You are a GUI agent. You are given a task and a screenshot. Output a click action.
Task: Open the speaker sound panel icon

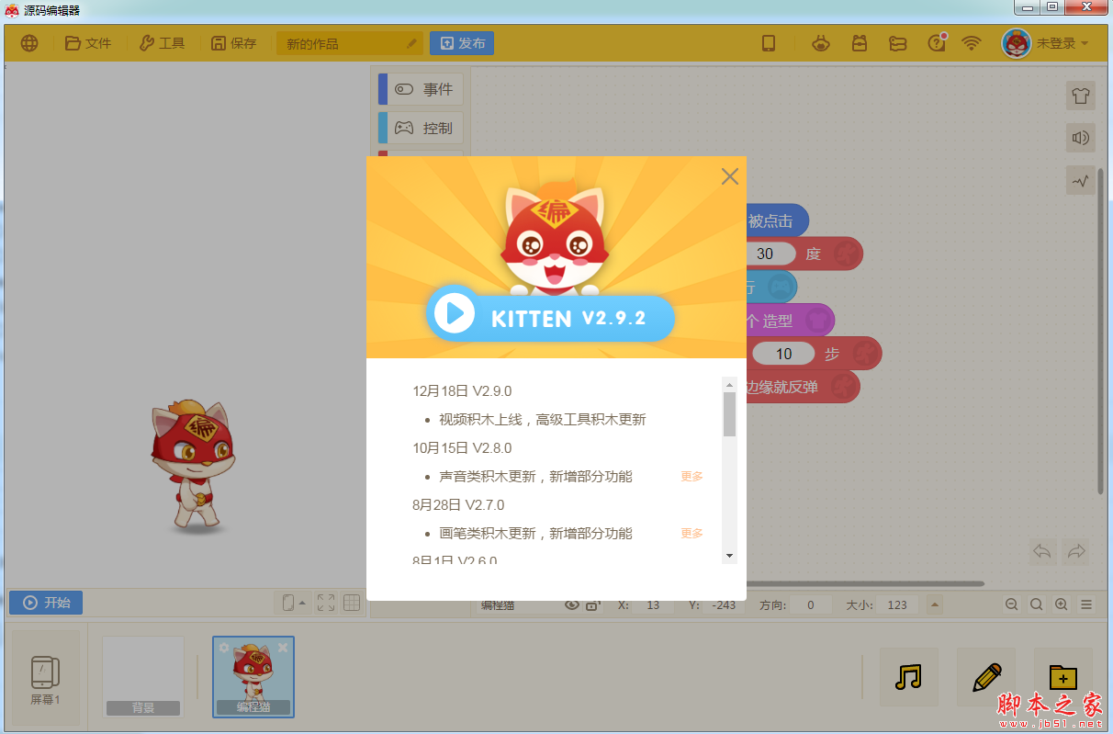[x=1081, y=138]
